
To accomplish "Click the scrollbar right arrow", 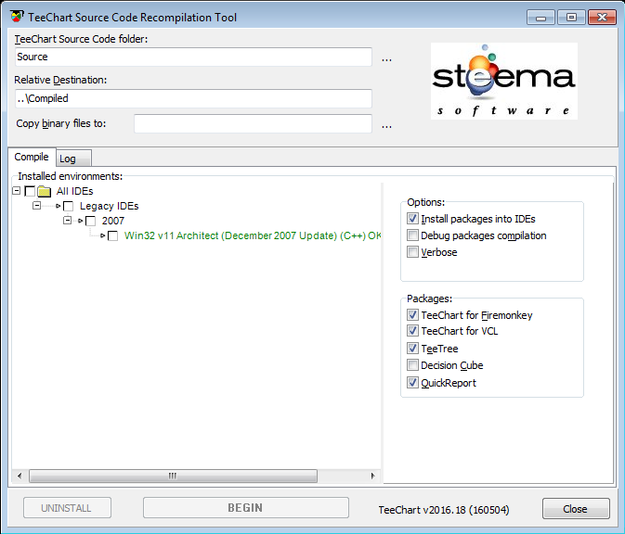I will pyautogui.click(x=372, y=476).
